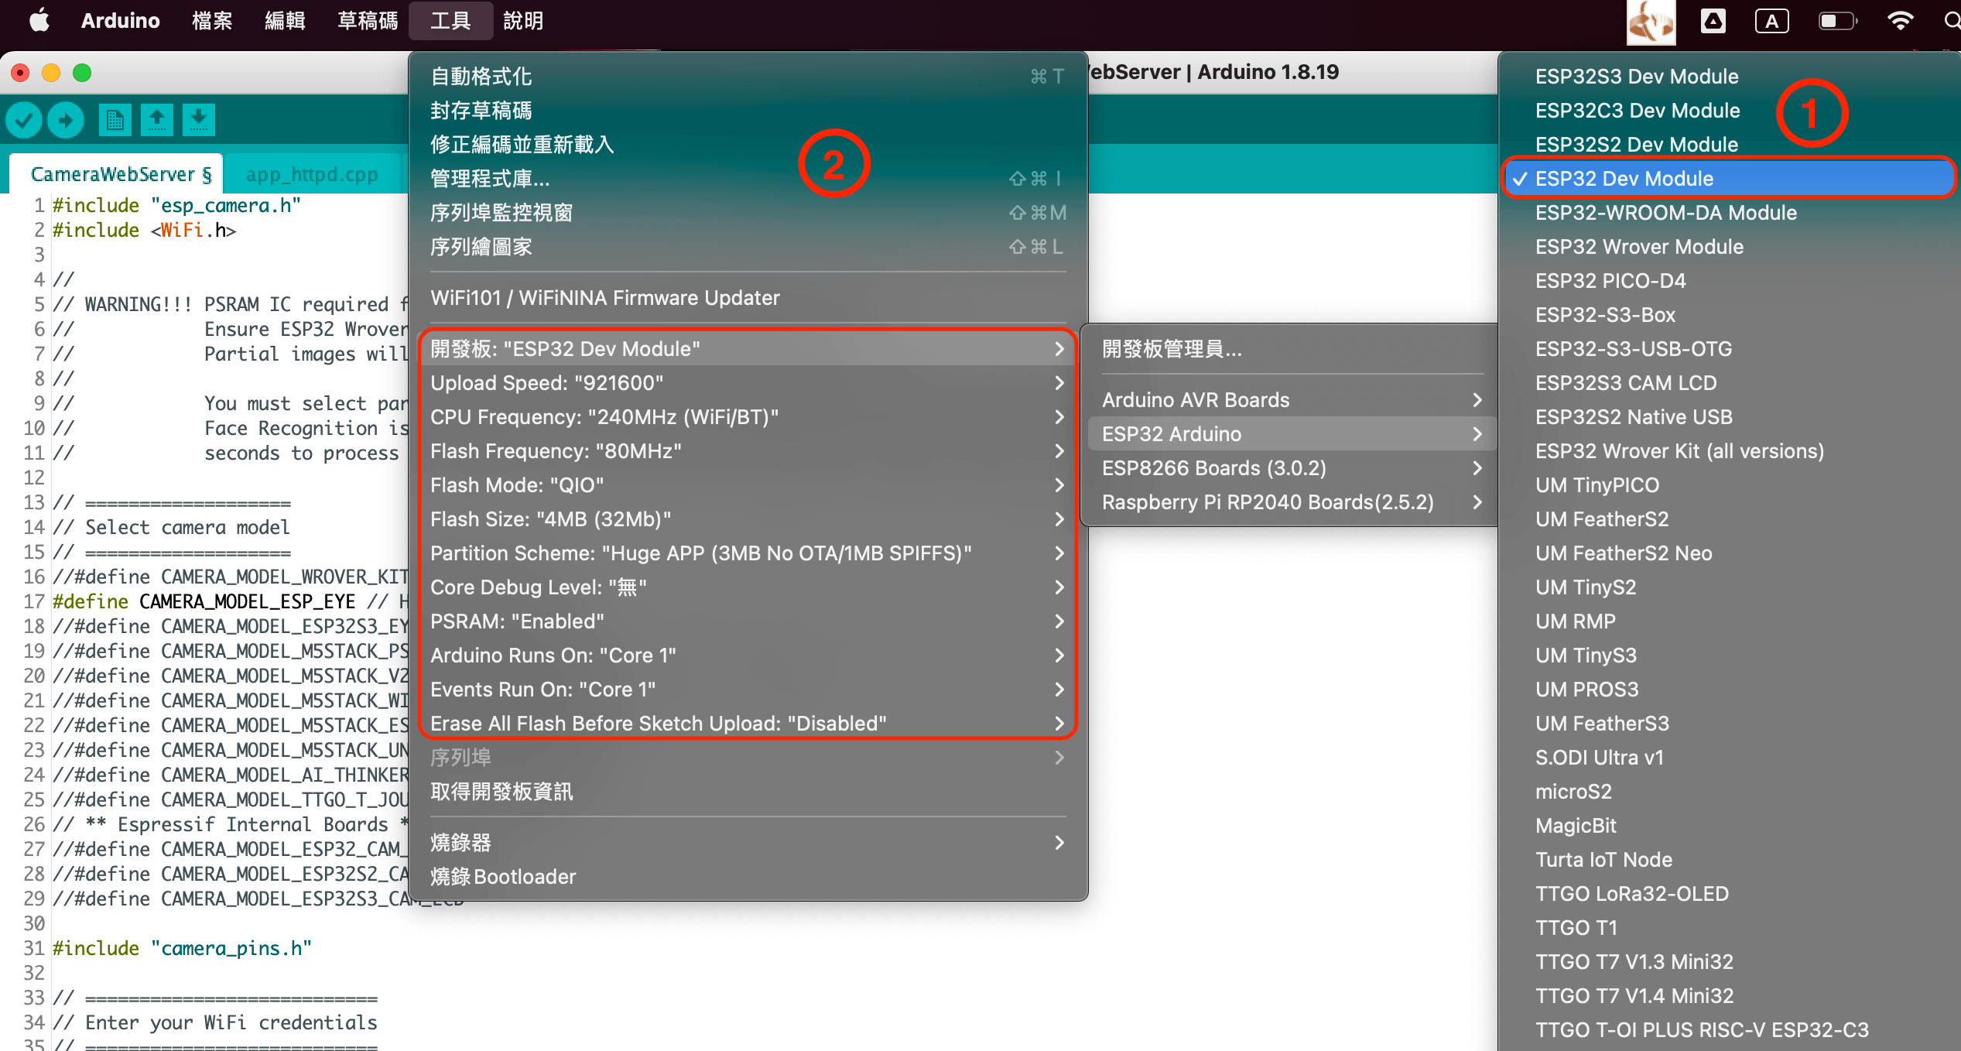Click 取得開發板資訊 menu entry
Viewport: 1961px width, 1051px height.
[x=748, y=792]
